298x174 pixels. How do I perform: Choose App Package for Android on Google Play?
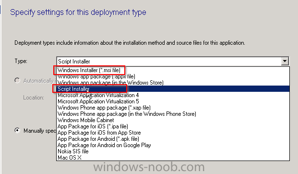173,145
